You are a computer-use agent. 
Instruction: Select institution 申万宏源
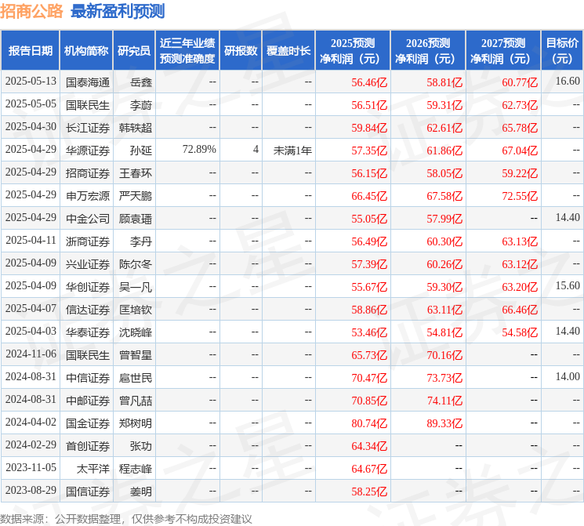(88, 195)
